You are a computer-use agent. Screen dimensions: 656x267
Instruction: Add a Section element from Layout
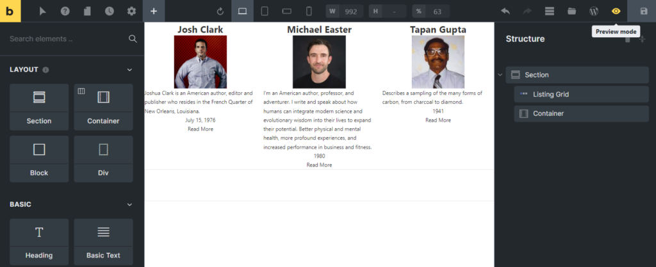(x=39, y=107)
